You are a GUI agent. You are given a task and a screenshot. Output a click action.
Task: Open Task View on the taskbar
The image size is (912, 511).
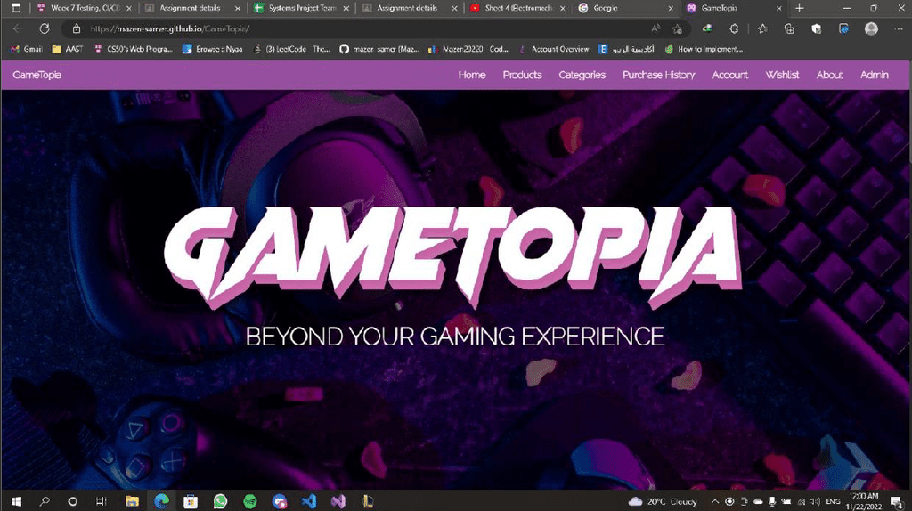point(101,501)
